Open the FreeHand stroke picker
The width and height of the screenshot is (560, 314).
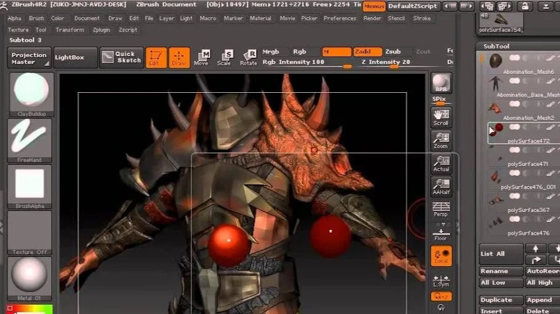pyautogui.click(x=30, y=141)
